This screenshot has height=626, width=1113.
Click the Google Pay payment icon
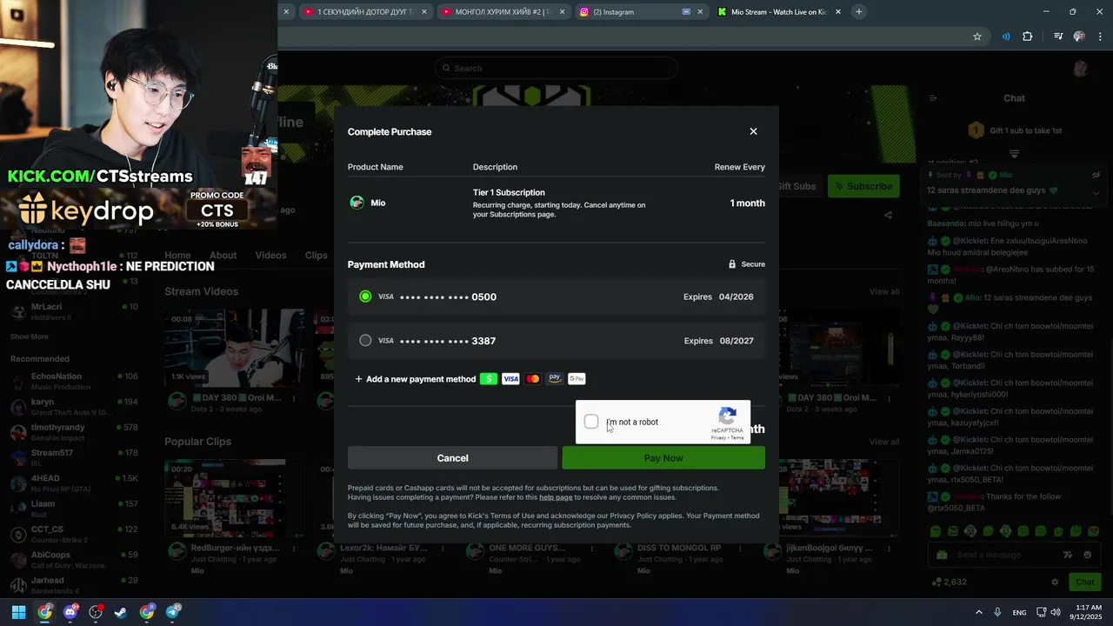click(x=576, y=379)
